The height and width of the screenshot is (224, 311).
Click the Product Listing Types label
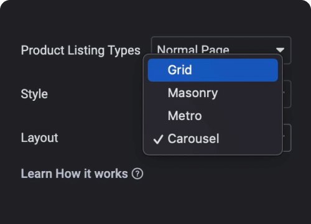tap(81, 50)
